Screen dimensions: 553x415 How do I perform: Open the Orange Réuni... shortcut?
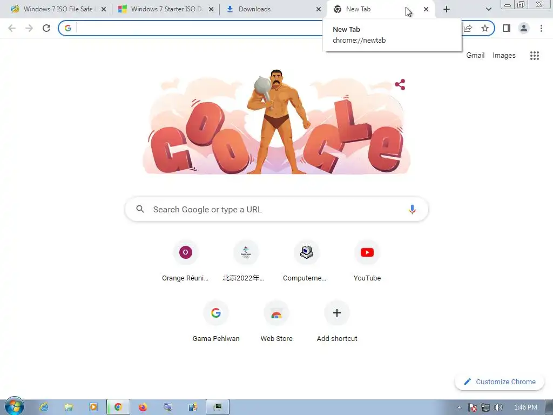(186, 261)
